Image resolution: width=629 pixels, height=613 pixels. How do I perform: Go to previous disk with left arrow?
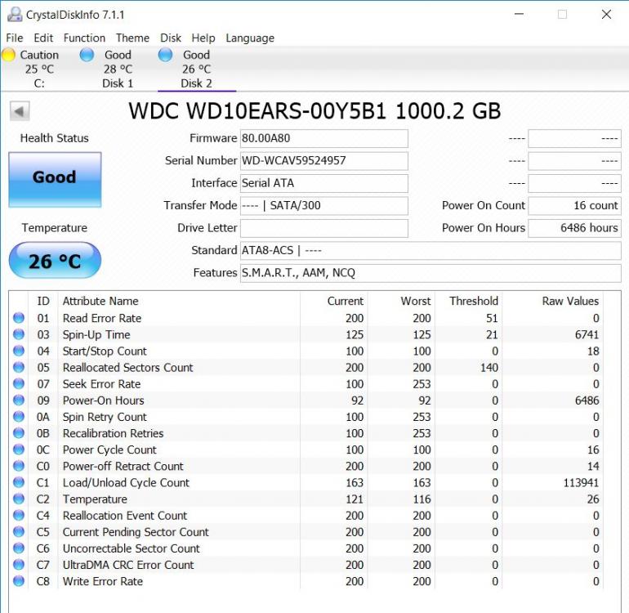point(20,111)
